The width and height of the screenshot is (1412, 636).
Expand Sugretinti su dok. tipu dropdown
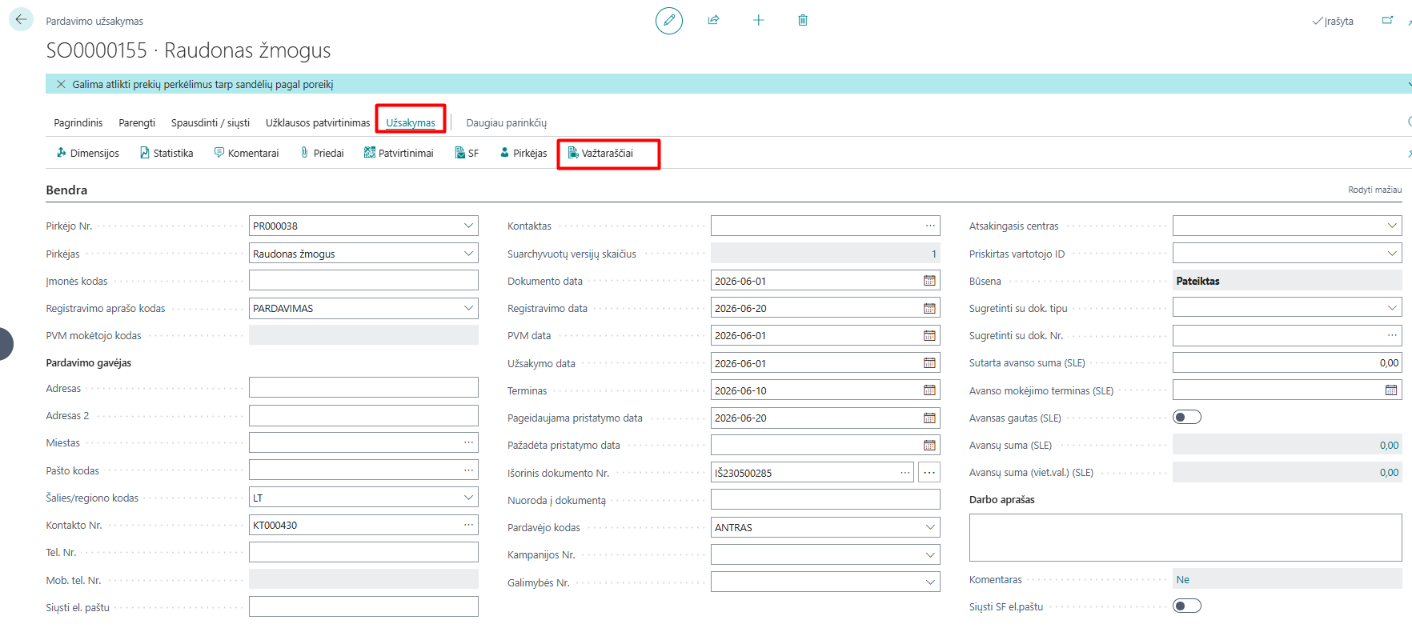click(x=1392, y=308)
